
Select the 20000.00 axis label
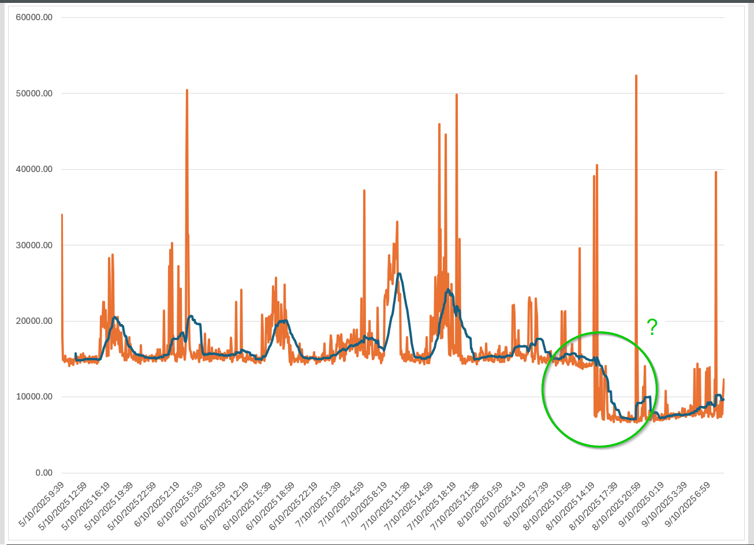point(34,321)
